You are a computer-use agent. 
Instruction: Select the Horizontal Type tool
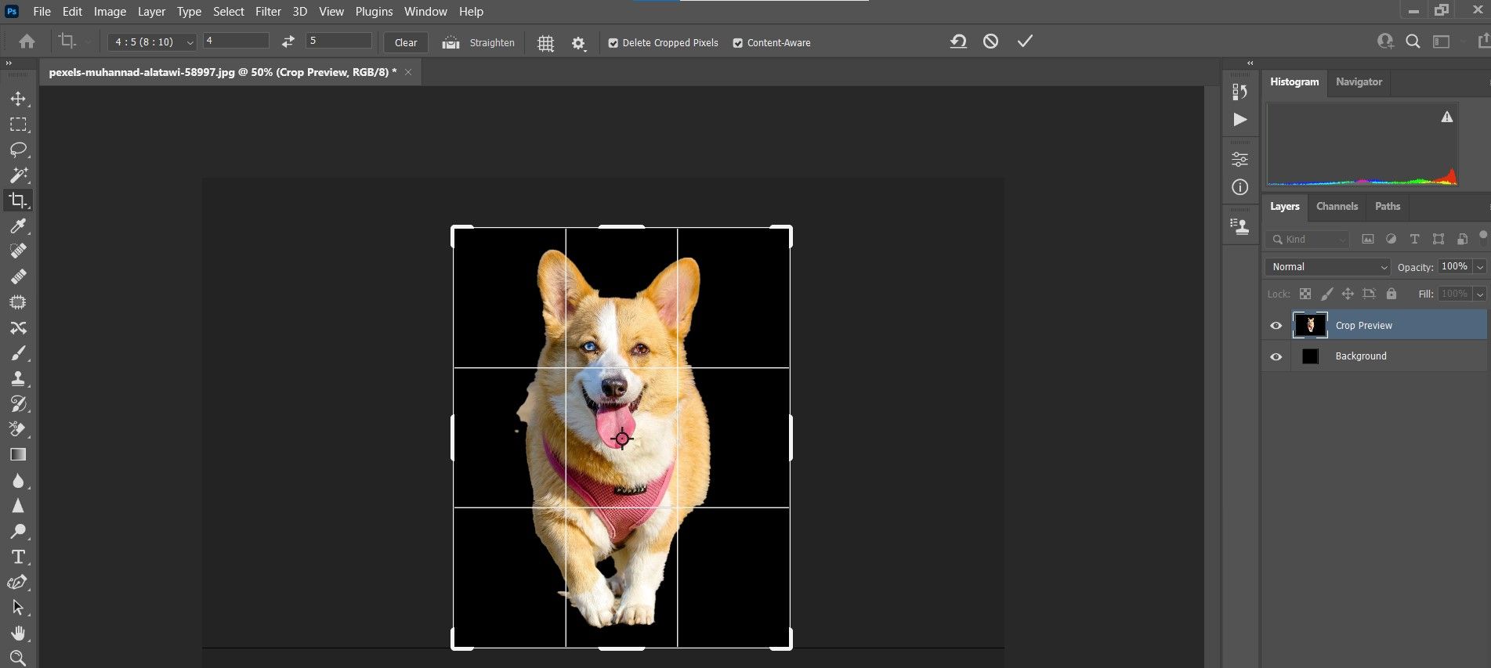(x=18, y=557)
